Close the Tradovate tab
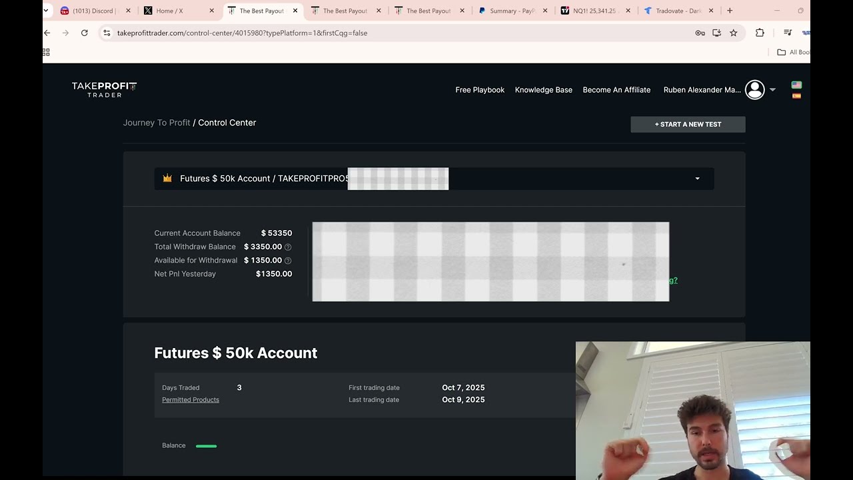This screenshot has height=480, width=853. (711, 11)
